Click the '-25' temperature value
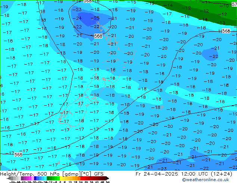The width and height of the screenshot is (237, 183). [x=95, y=18]
